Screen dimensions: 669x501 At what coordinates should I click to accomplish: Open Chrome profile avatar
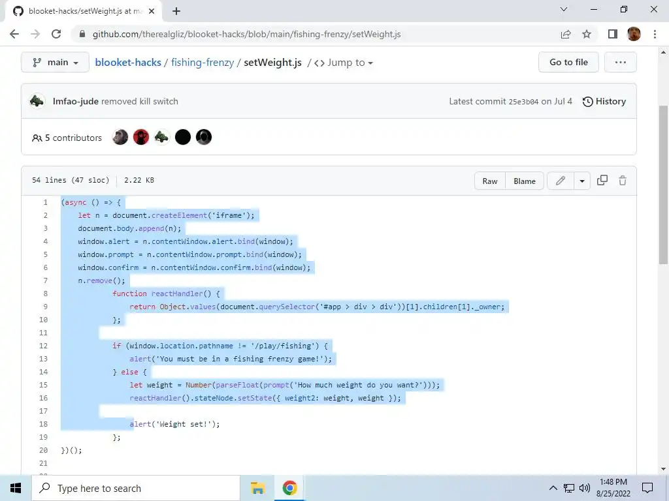(634, 34)
